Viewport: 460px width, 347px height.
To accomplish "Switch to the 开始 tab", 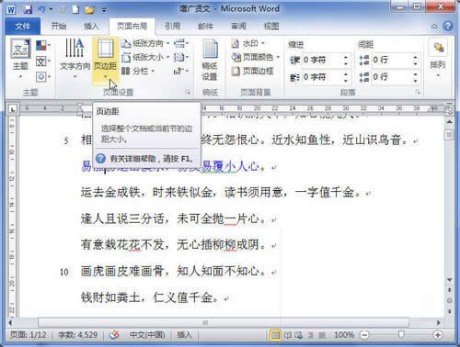I will (x=58, y=26).
